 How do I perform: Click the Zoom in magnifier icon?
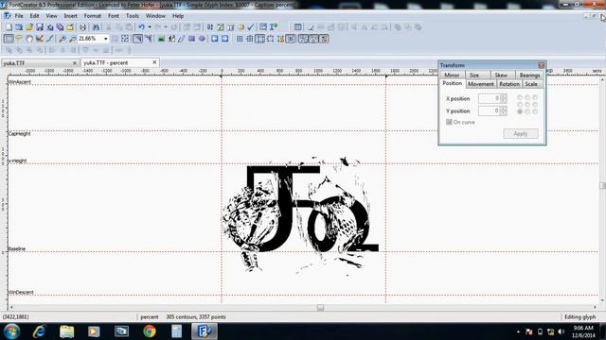pyautogui.click(x=62, y=39)
